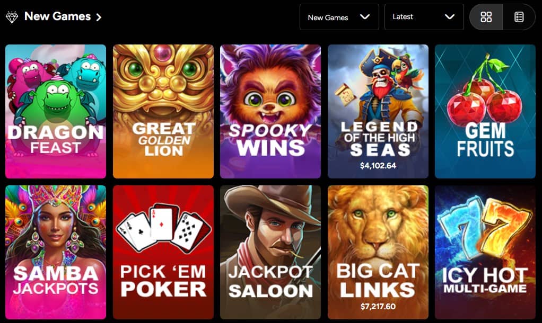Play the Spooky Wins game
The image size is (542, 323).
pyautogui.click(x=270, y=112)
